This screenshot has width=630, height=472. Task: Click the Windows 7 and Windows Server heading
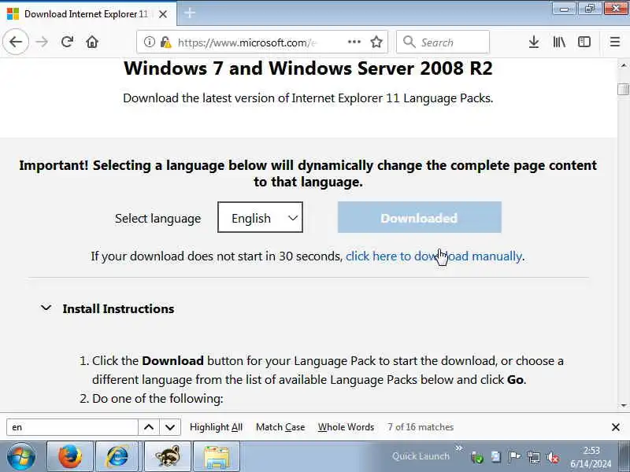pos(308,68)
